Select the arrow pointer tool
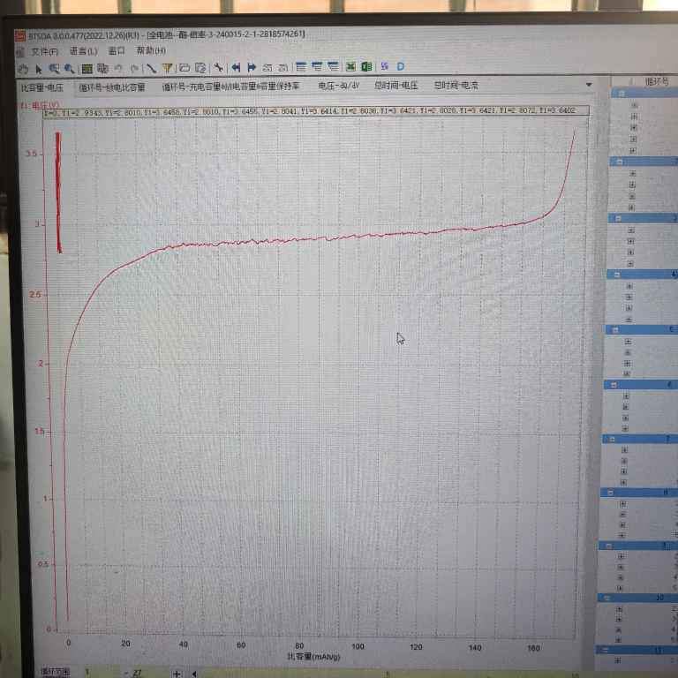The image size is (678, 678). point(39,68)
